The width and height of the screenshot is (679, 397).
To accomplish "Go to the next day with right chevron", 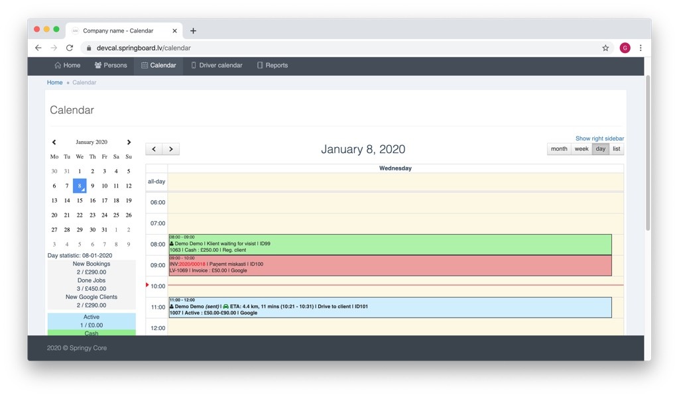I will (171, 149).
